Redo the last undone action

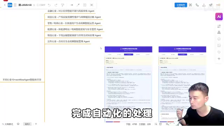(x=56, y=5)
